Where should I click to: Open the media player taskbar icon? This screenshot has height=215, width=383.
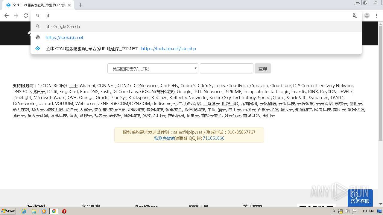pyautogui.click(x=44, y=211)
